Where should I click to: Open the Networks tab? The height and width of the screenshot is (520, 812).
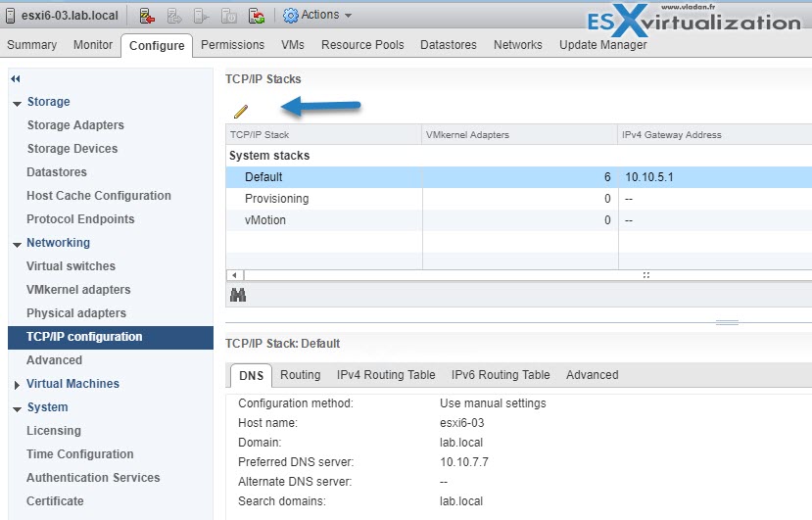[x=518, y=45]
